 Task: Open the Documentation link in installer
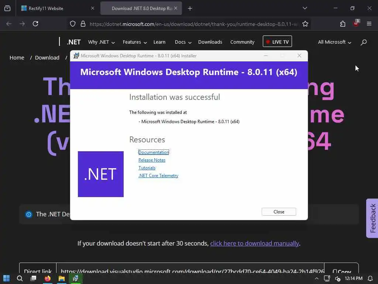pos(154,152)
